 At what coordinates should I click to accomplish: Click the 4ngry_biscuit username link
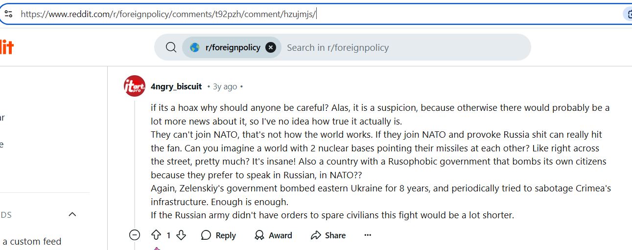tap(176, 86)
